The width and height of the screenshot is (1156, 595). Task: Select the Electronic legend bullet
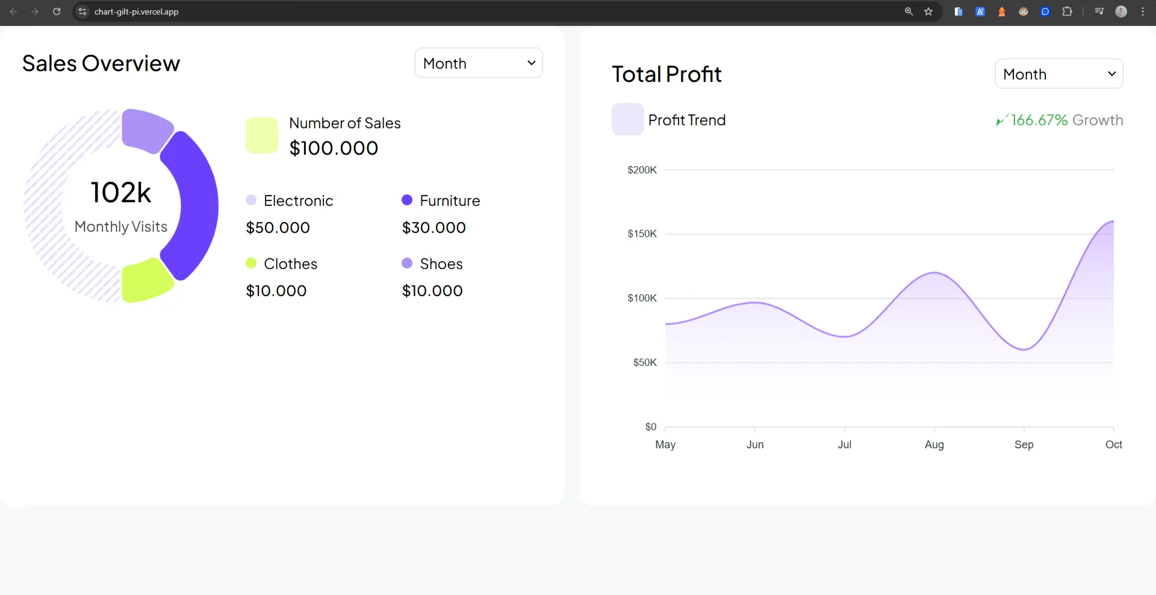pos(251,200)
